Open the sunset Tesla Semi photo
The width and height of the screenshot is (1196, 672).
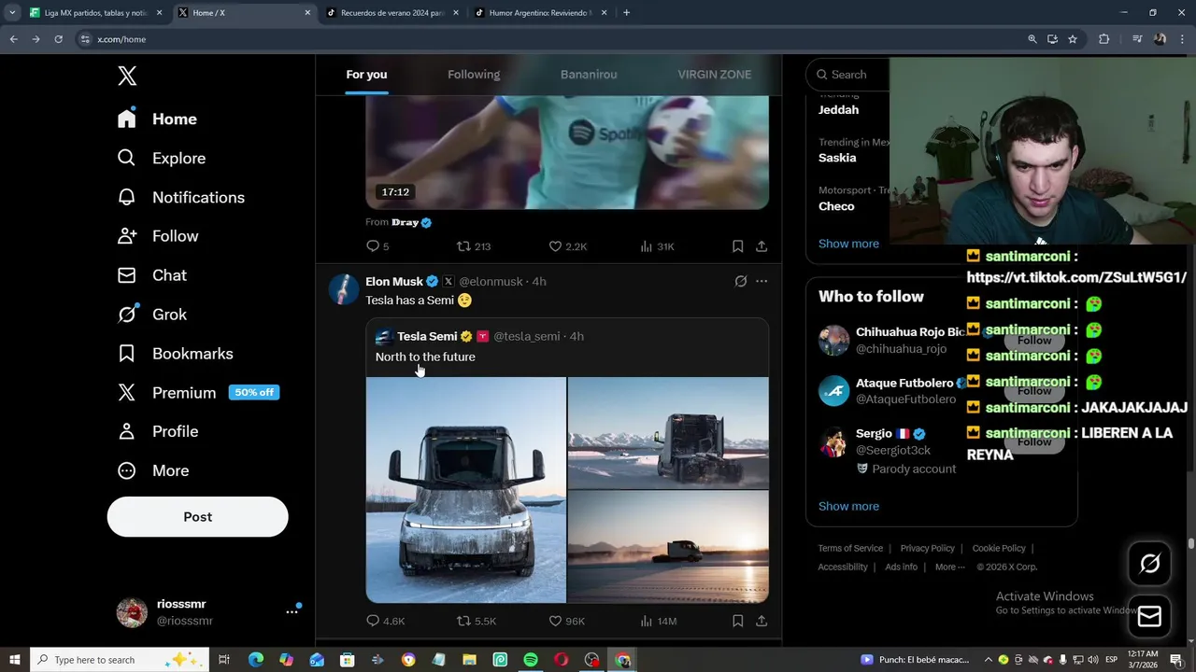pyautogui.click(x=668, y=547)
